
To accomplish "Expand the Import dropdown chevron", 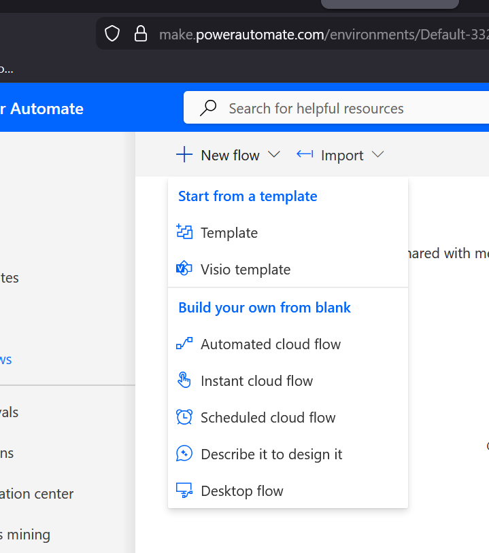I will coord(378,155).
